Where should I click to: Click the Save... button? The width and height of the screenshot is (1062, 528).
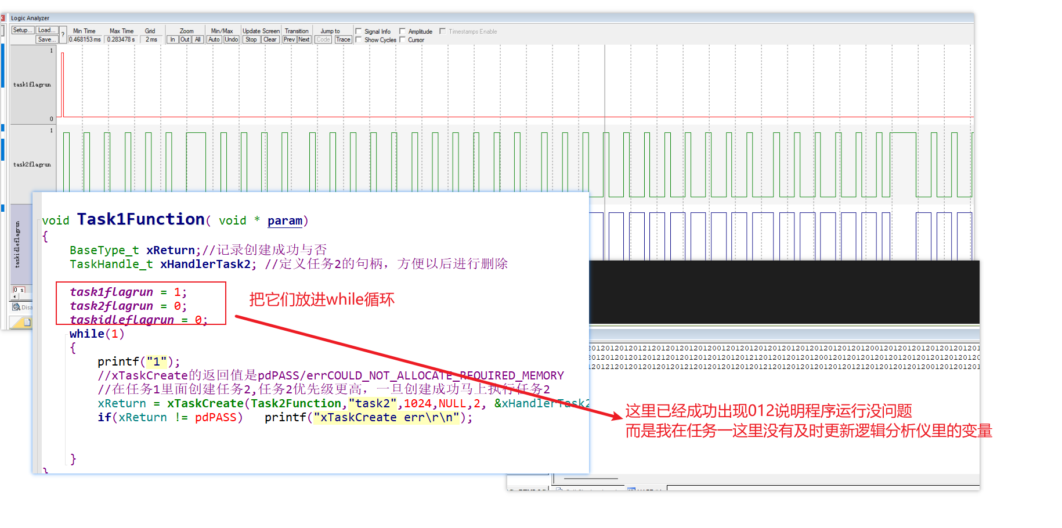pyautogui.click(x=47, y=39)
